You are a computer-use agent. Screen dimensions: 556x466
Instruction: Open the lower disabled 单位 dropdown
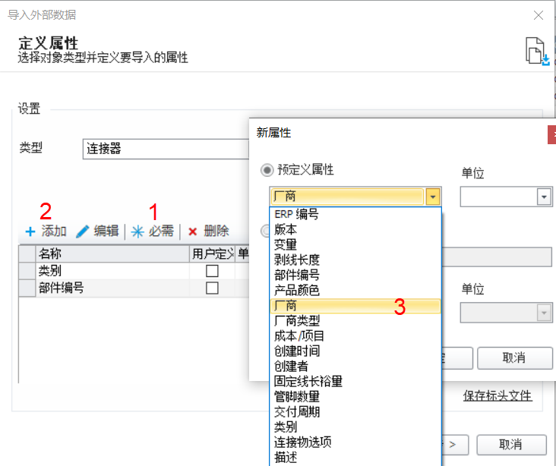(x=544, y=313)
